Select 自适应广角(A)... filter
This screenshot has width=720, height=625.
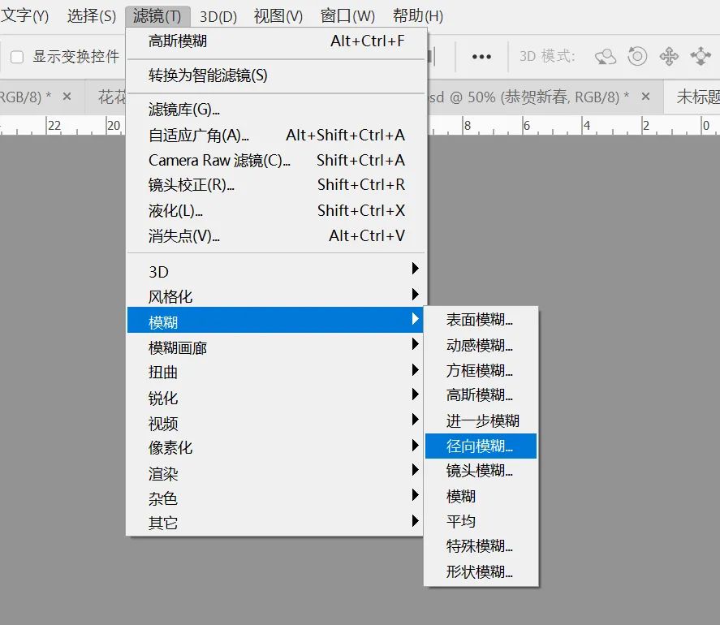277,135
